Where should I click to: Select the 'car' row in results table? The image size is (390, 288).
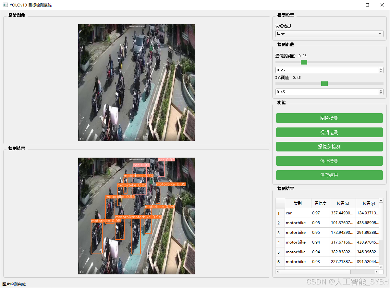298,213
